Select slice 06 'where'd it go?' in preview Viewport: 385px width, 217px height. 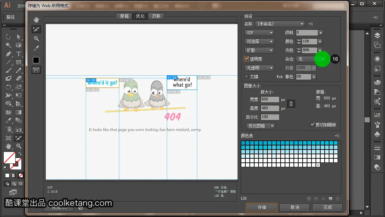pyautogui.click(x=102, y=83)
